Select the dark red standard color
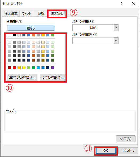This screenshot has height=157, width=140. (10, 68)
